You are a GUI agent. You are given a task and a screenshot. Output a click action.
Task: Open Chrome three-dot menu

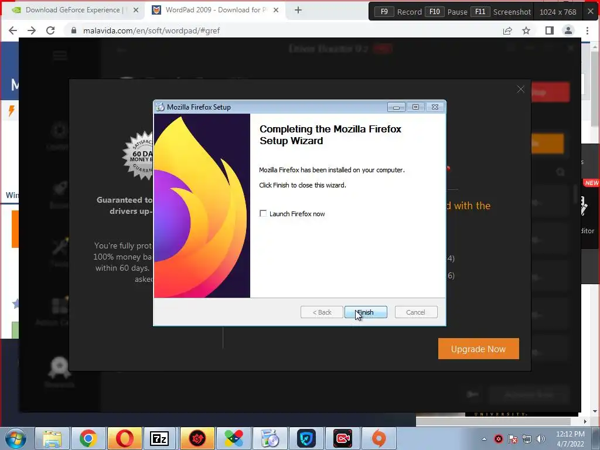(x=587, y=30)
